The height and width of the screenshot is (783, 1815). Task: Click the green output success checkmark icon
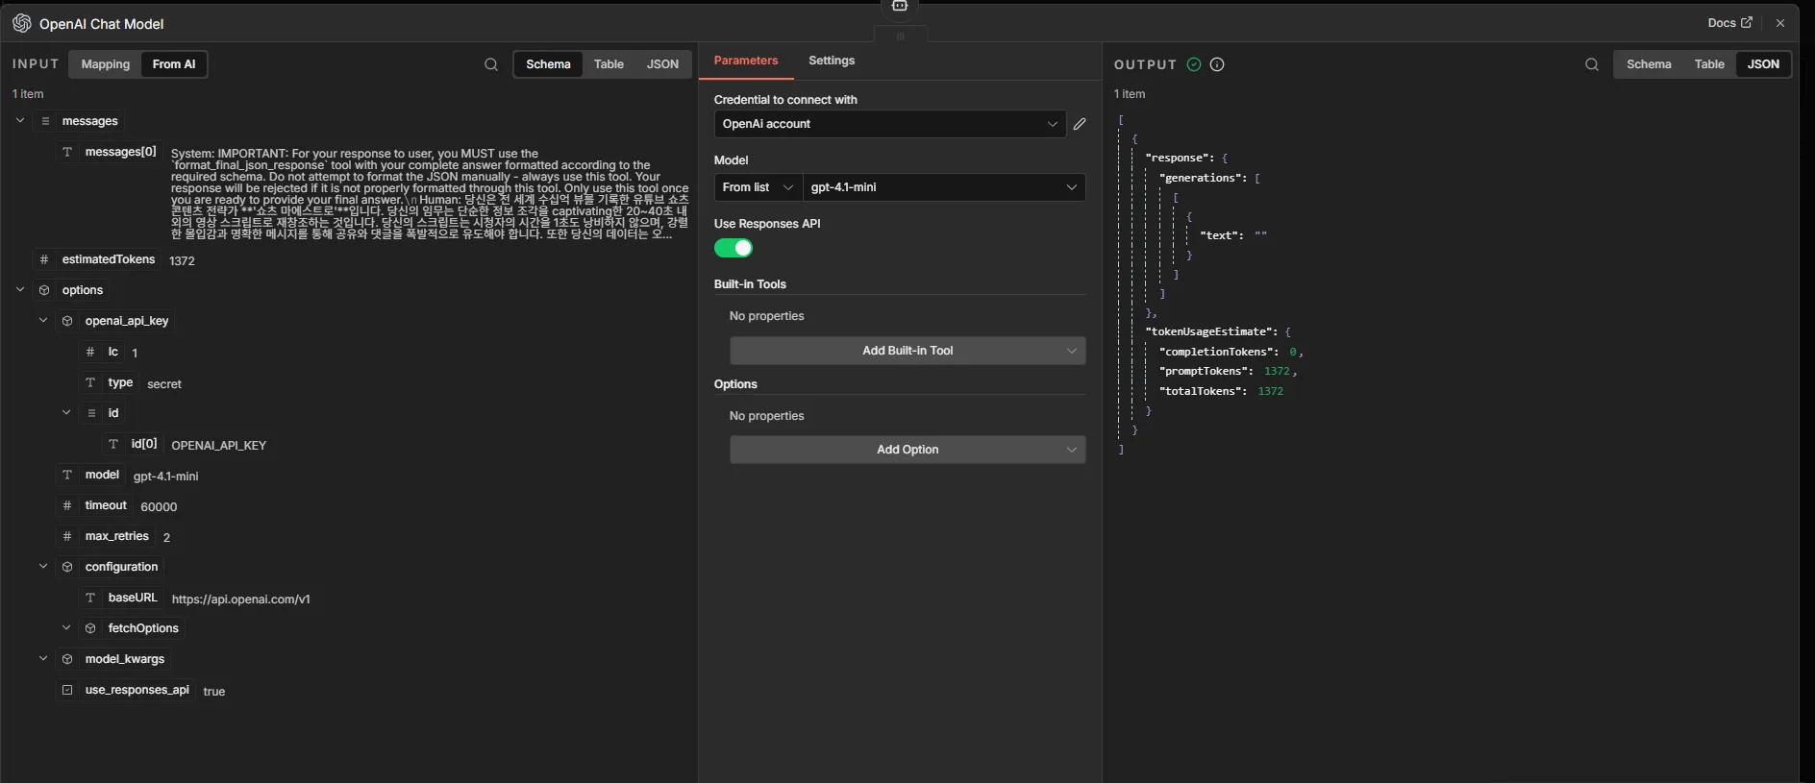(1194, 64)
